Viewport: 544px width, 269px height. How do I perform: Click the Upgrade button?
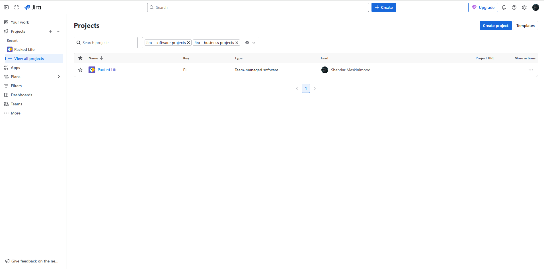(x=483, y=7)
